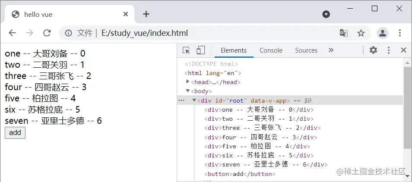The image size is (412, 182).
Task: Click page text 'four -- 四哥赵云 -- 3'
Action: [x=46, y=87]
